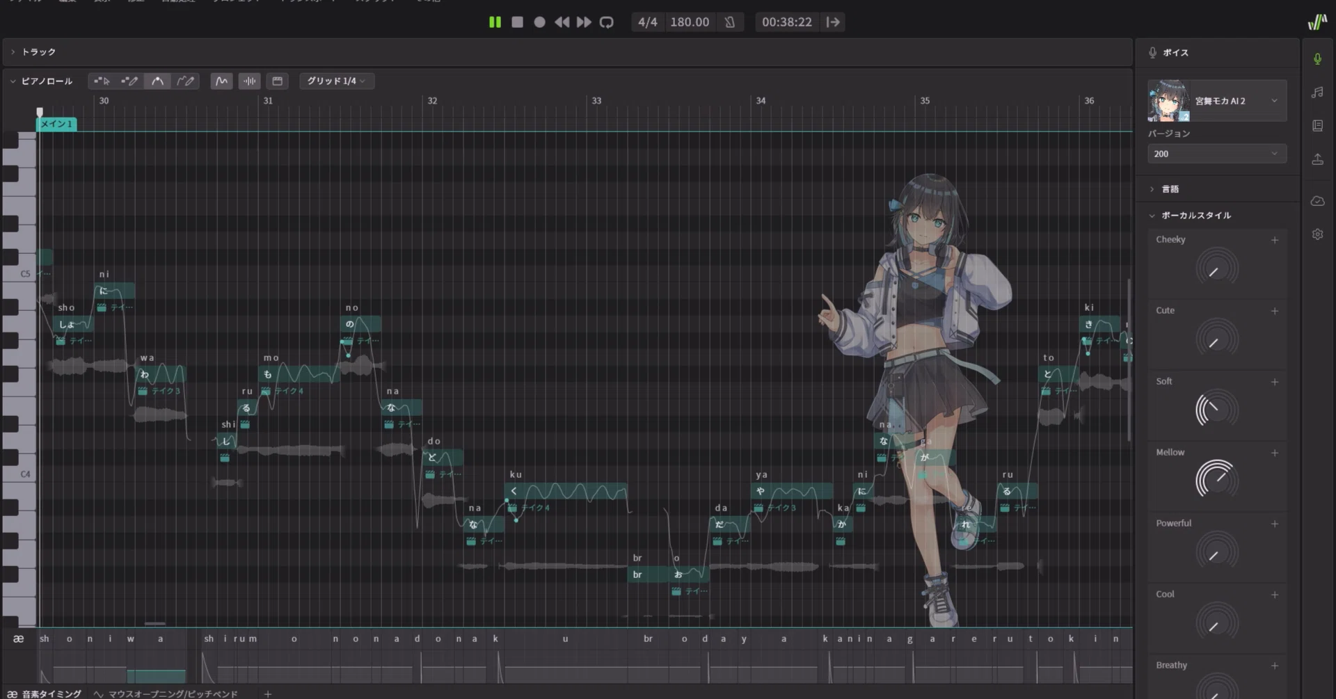Stop playback with the square stop button
Image resolution: width=1336 pixels, height=699 pixels.
click(x=517, y=22)
